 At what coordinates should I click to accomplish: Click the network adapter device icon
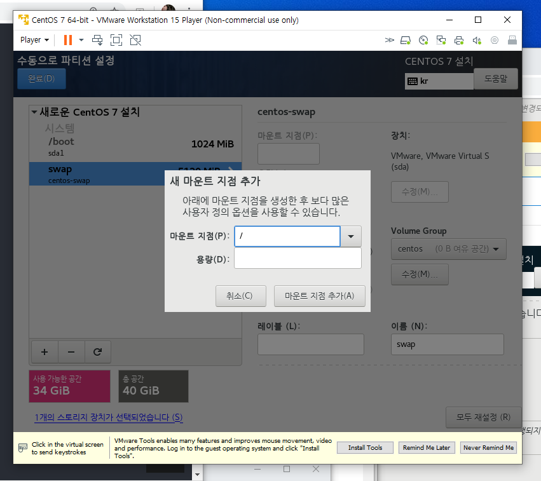coord(441,40)
